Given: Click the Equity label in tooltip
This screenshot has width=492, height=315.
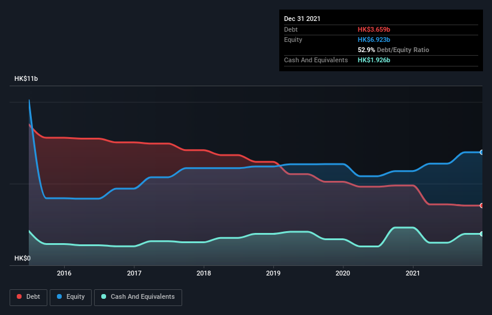Looking at the screenshot, I should pyautogui.click(x=293, y=40).
